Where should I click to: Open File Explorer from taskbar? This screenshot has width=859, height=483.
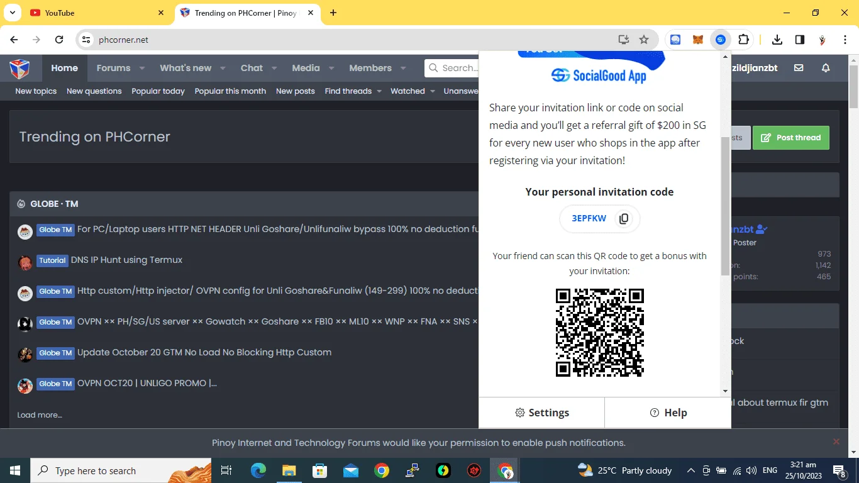coord(289,470)
